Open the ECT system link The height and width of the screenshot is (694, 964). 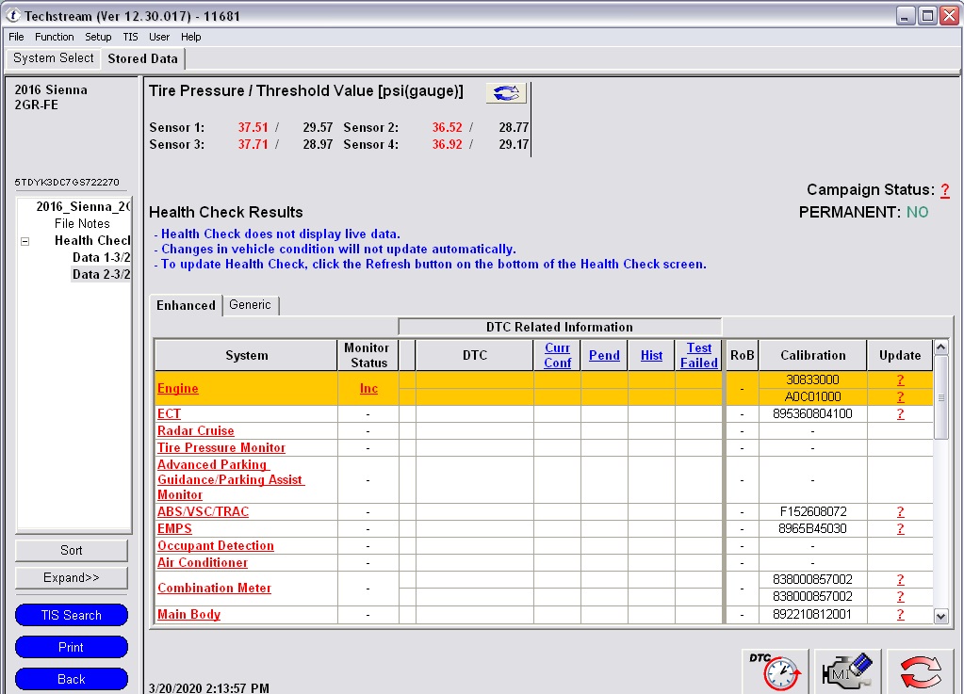pos(169,413)
